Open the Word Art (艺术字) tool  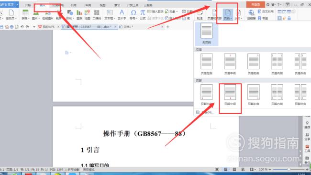click(122, 14)
